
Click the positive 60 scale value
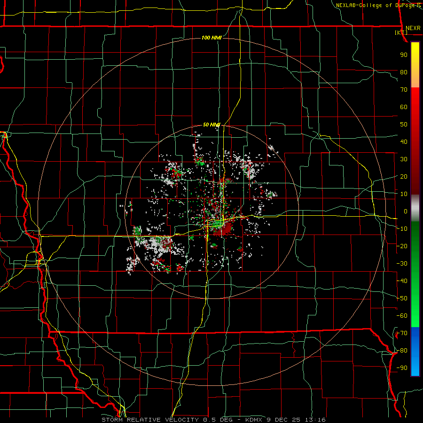click(404, 107)
